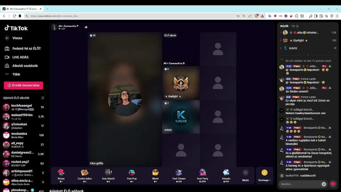341x192 pixels.
Task: Click the browser back arrow
Action: 4,16
